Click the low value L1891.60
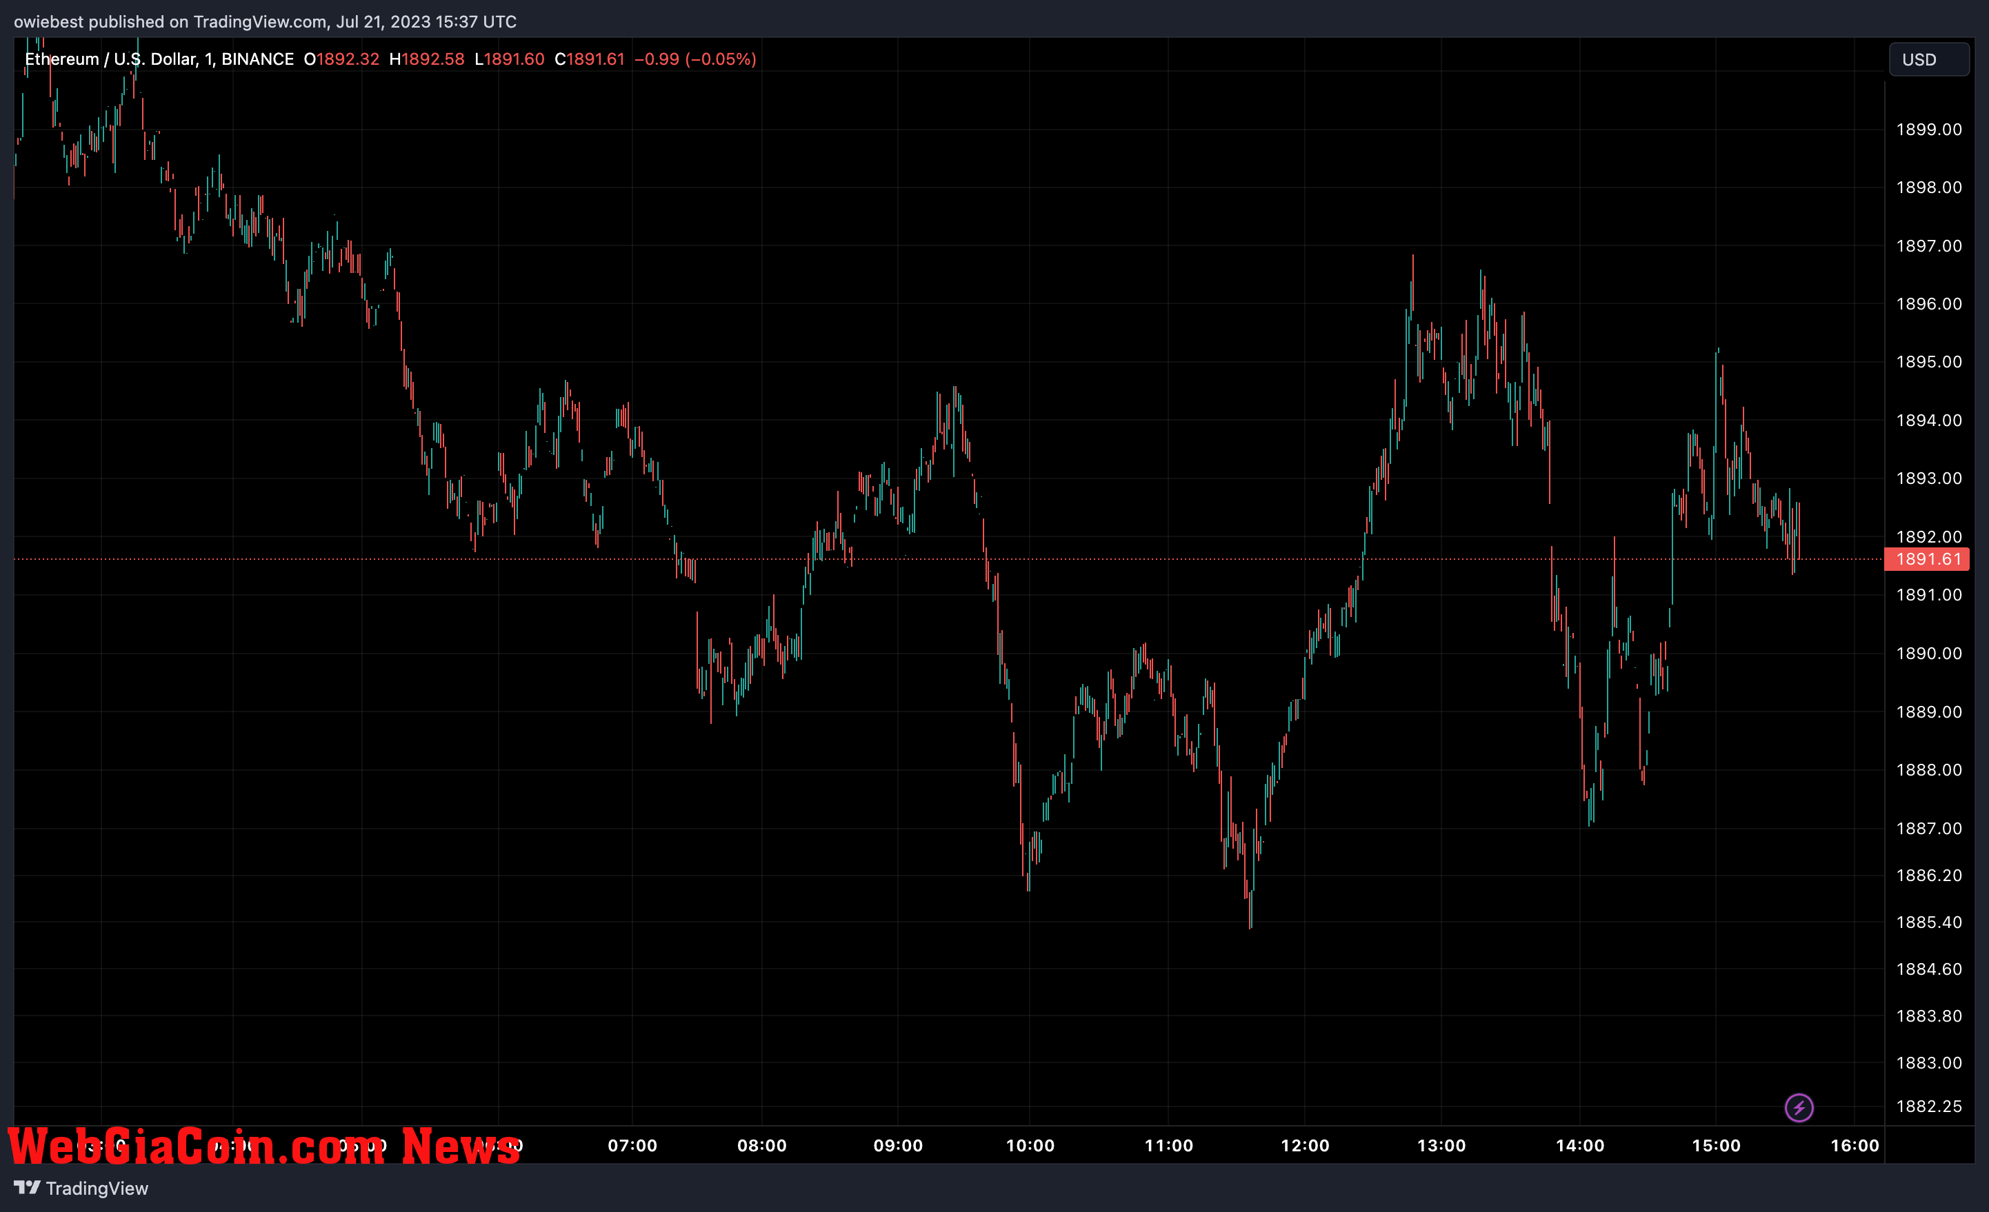This screenshot has height=1212, width=1989. coord(510,59)
